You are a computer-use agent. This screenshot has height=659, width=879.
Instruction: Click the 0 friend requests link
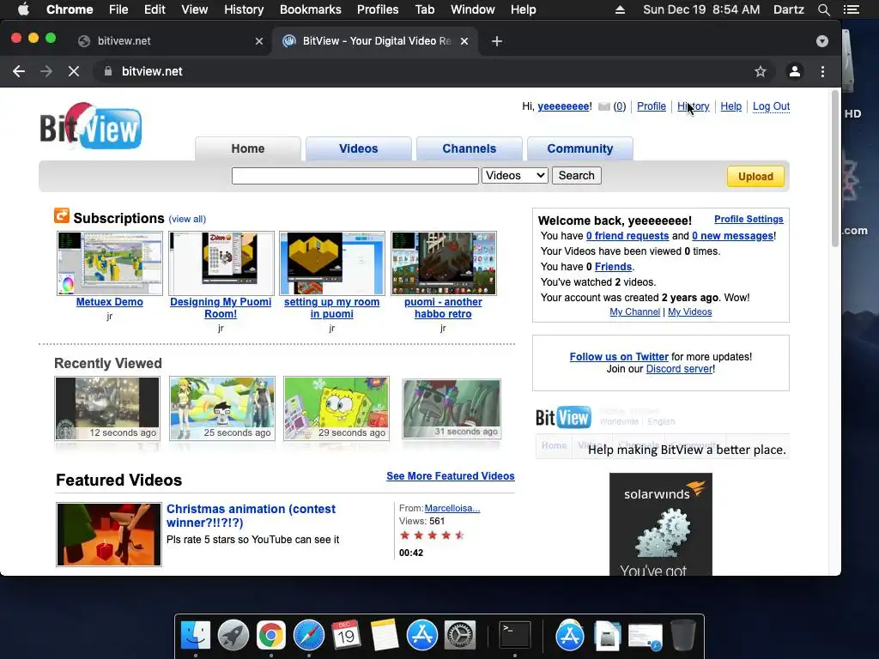tap(627, 236)
